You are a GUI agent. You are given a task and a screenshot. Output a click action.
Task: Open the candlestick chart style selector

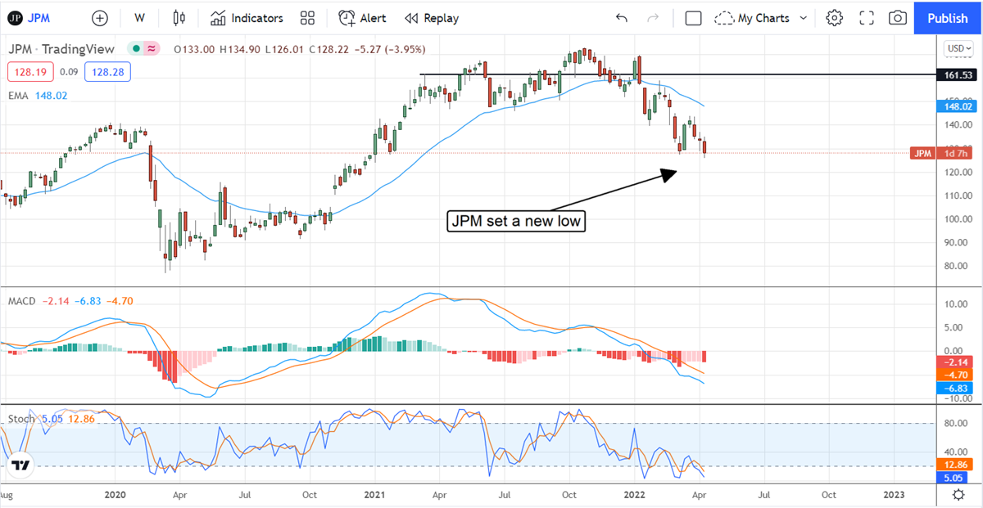pos(179,18)
